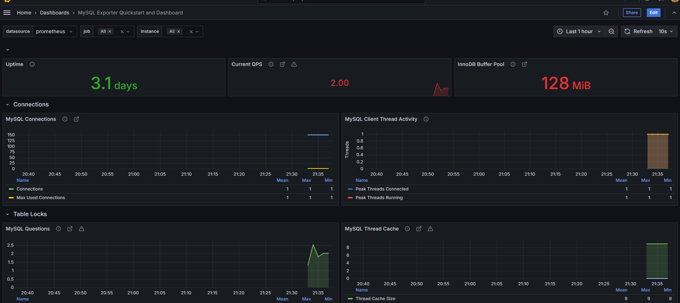Show MySQL Thread Cache info icon
680x303 pixels.
[x=407, y=229]
